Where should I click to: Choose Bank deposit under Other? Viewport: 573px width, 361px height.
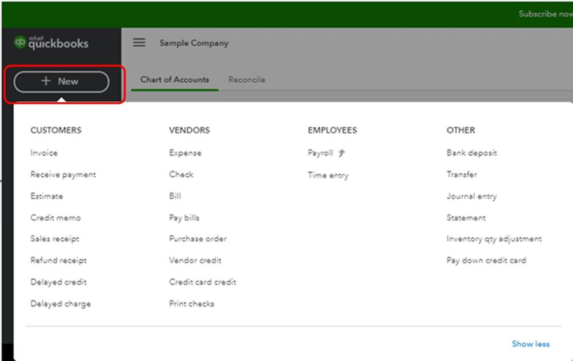click(x=471, y=153)
